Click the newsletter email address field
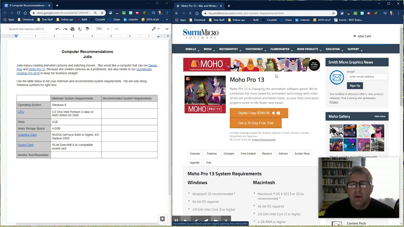 [x=367, y=77]
